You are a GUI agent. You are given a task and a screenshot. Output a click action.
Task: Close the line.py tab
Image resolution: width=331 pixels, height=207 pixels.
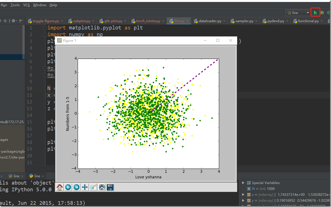[x=188, y=21]
